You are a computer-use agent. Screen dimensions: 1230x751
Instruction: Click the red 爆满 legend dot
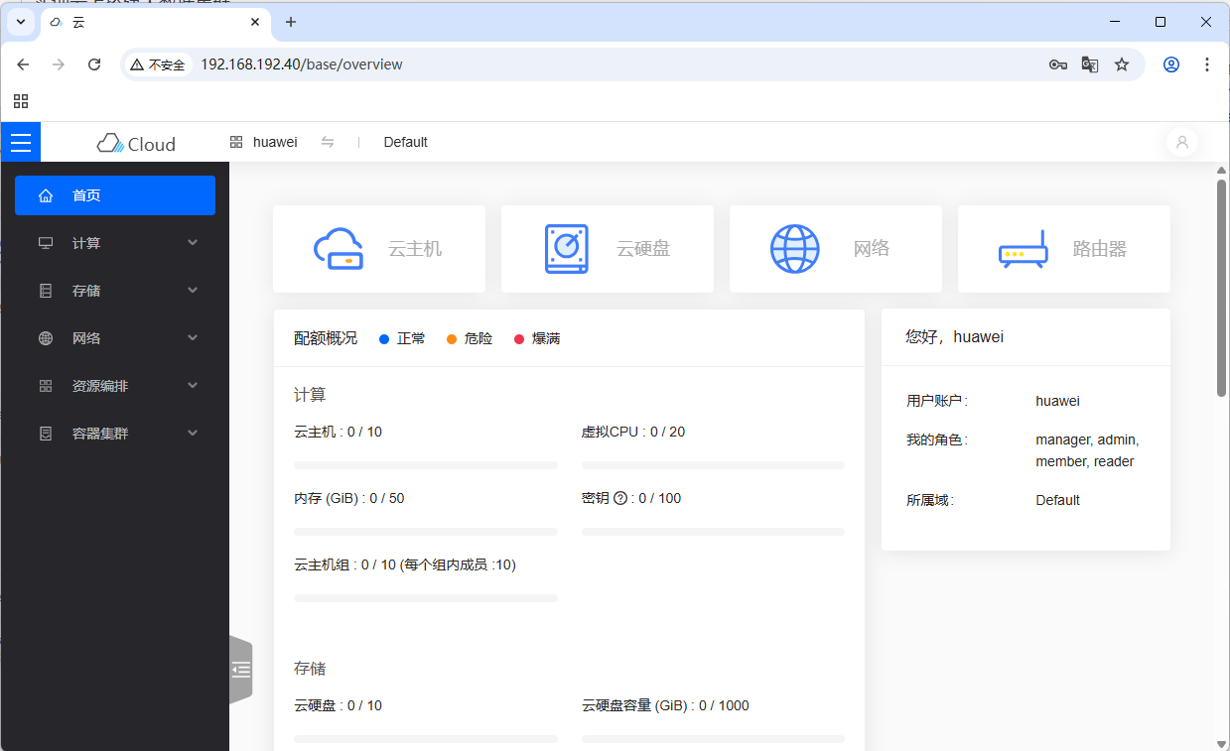(x=519, y=339)
